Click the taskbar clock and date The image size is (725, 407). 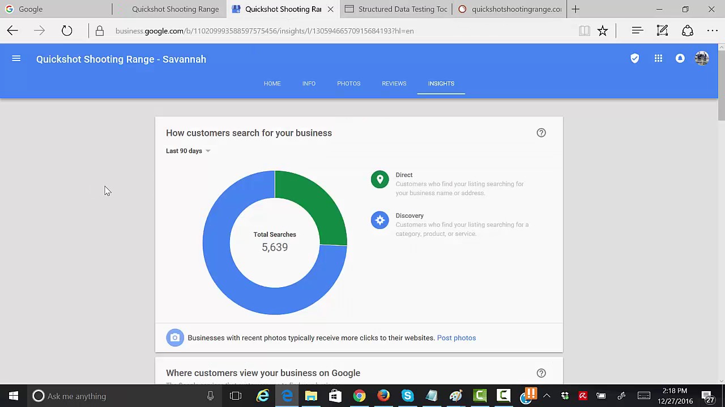pos(675,396)
